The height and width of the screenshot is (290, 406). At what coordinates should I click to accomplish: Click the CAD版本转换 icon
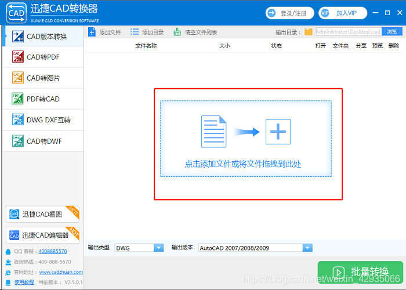coord(18,37)
